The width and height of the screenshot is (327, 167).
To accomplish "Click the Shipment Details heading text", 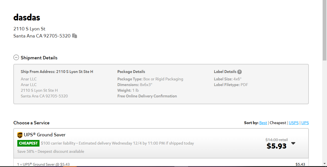I will click(x=39, y=58).
